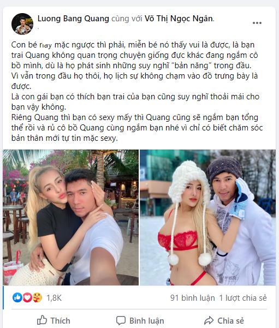Open the 1,8K reactions count list
Screen dimensions: 279x328
point(54,298)
